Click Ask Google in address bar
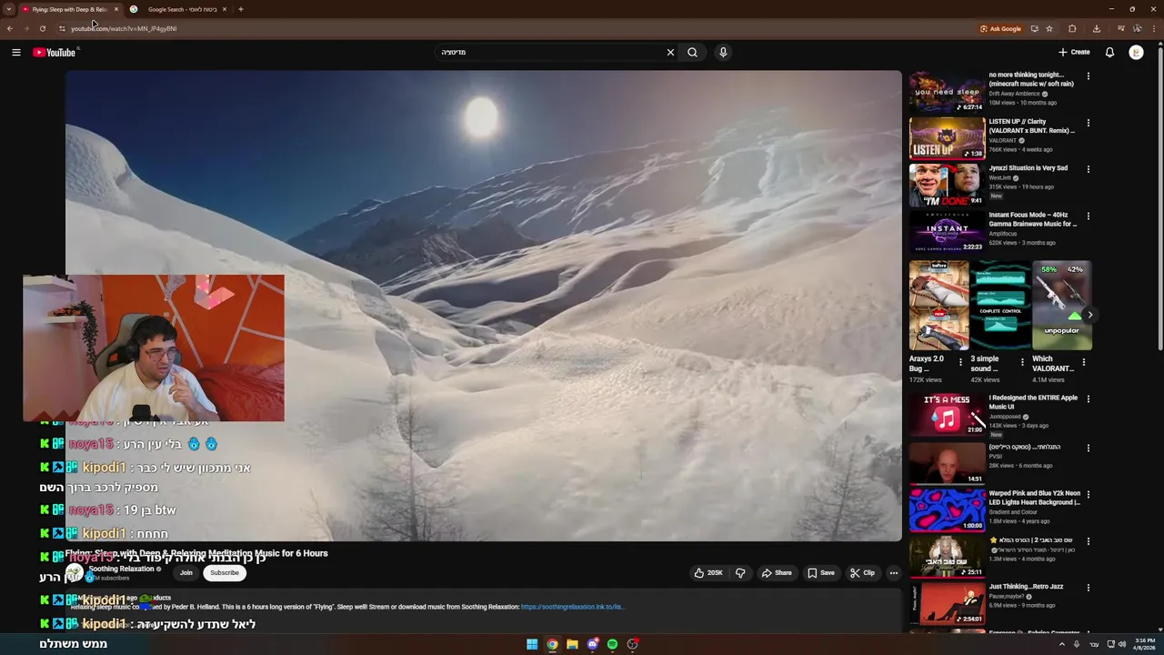 1000,28
